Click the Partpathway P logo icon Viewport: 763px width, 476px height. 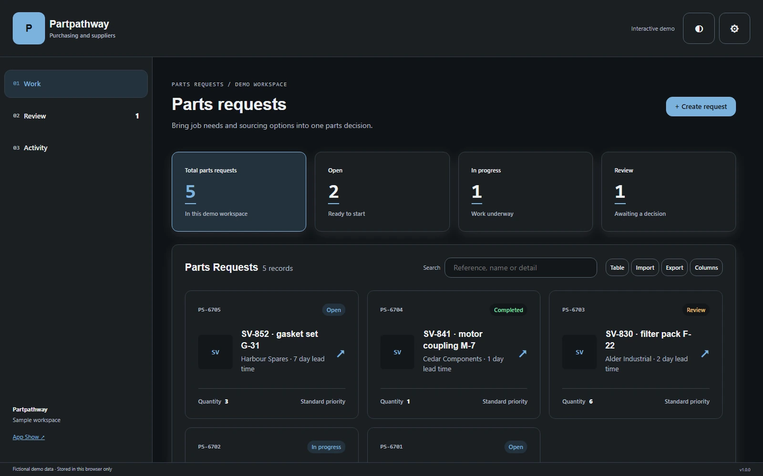[x=29, y=28]
